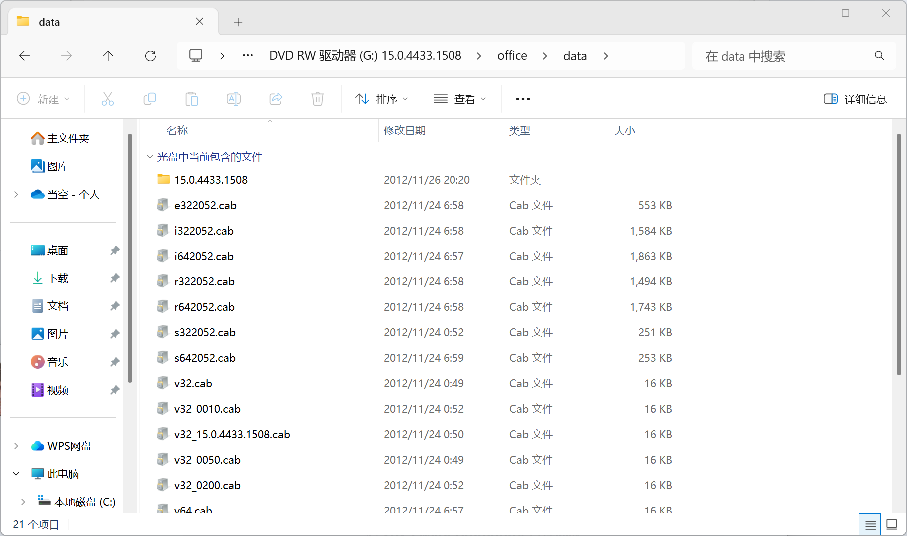Go up one folder level

click(x=108, y=56)
